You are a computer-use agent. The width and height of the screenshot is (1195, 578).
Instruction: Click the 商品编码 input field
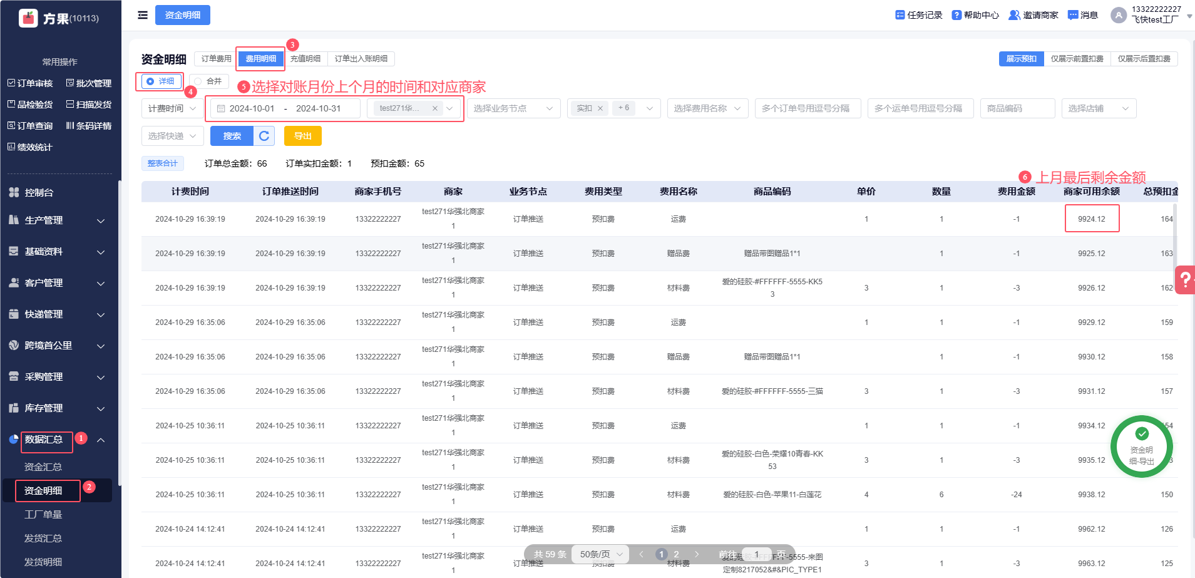pos(1017,108)
